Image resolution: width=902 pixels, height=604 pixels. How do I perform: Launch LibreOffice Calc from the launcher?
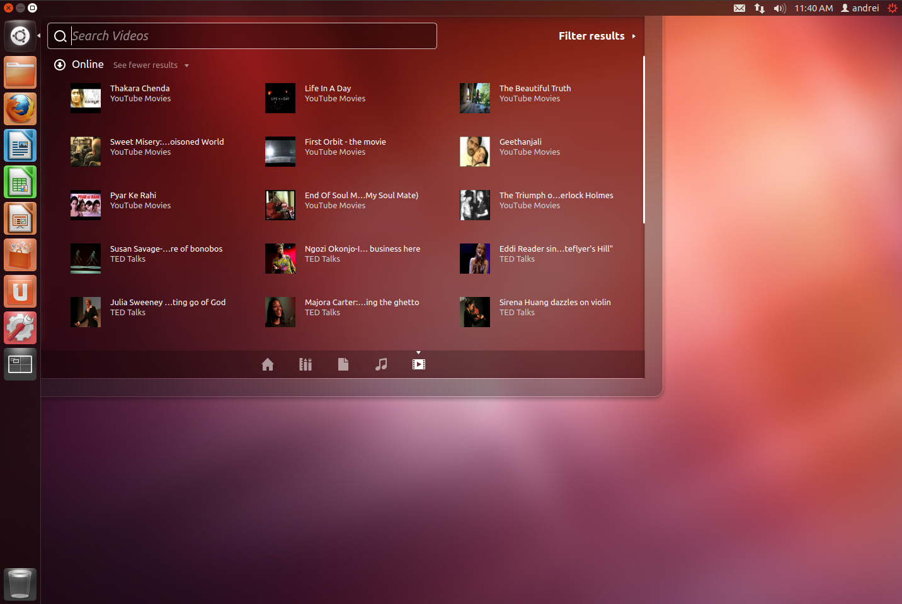tap(20, 182)
